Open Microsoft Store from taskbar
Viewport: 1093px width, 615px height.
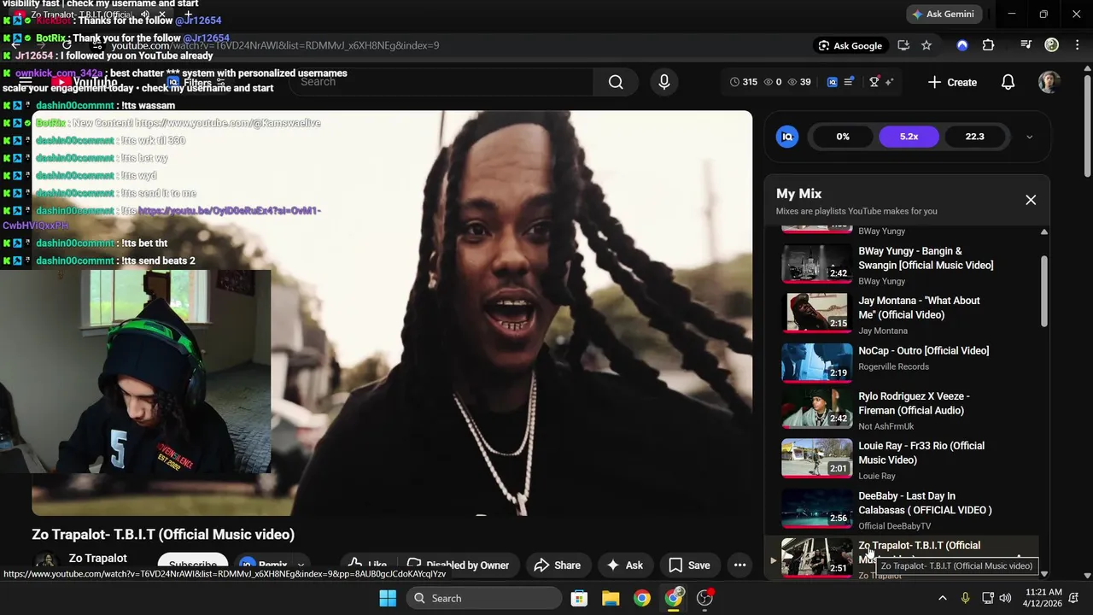(x=579, y=598)
